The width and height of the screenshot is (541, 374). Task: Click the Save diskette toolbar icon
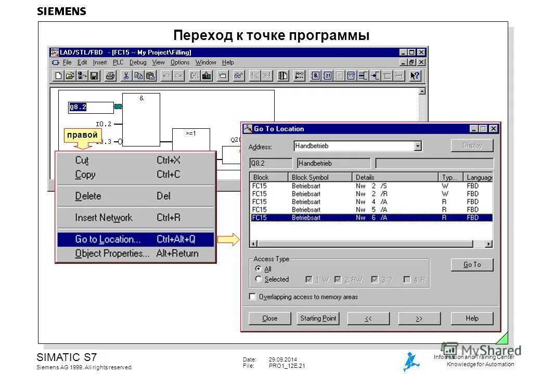pos(94,75)
